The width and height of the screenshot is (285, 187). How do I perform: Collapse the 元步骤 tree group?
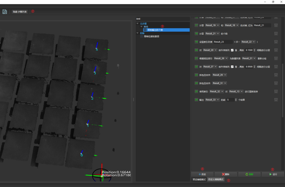coord(138,23)
